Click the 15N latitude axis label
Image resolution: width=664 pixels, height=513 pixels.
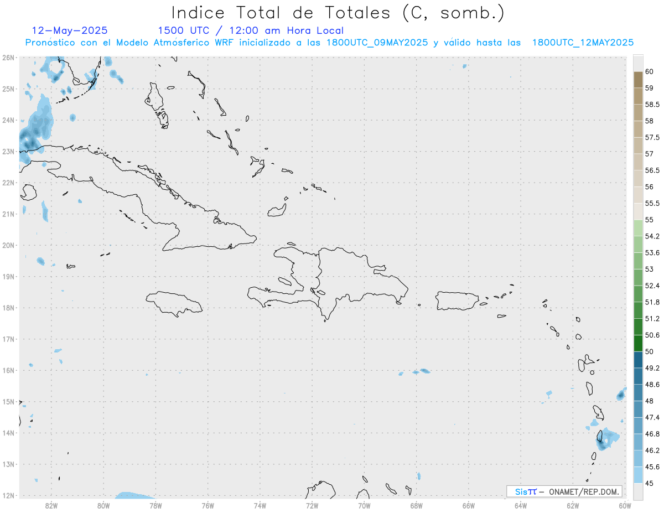point(8,402)
